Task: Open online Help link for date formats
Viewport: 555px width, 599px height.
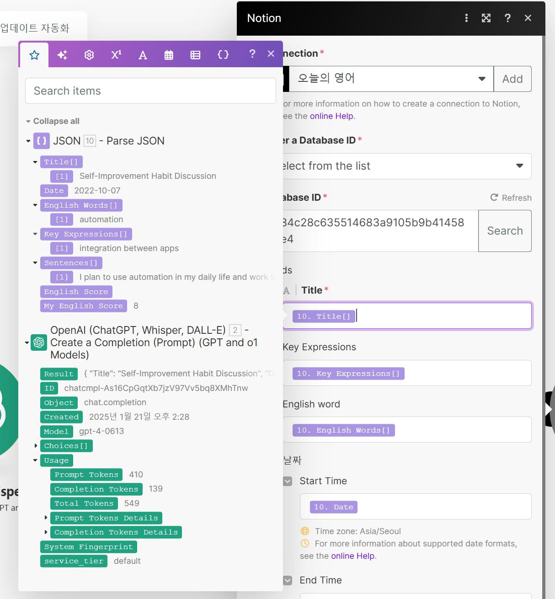Action: [x=353, y=556]
